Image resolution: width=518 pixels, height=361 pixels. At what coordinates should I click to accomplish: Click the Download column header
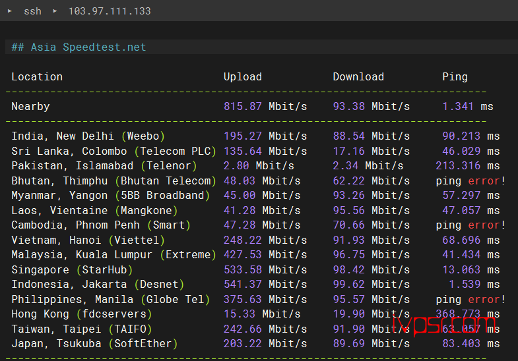[x=358, y=77]
